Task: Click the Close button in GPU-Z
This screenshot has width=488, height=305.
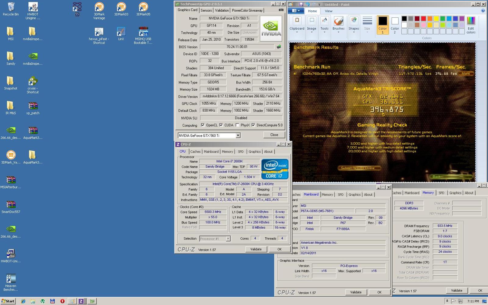Action: 274,135
